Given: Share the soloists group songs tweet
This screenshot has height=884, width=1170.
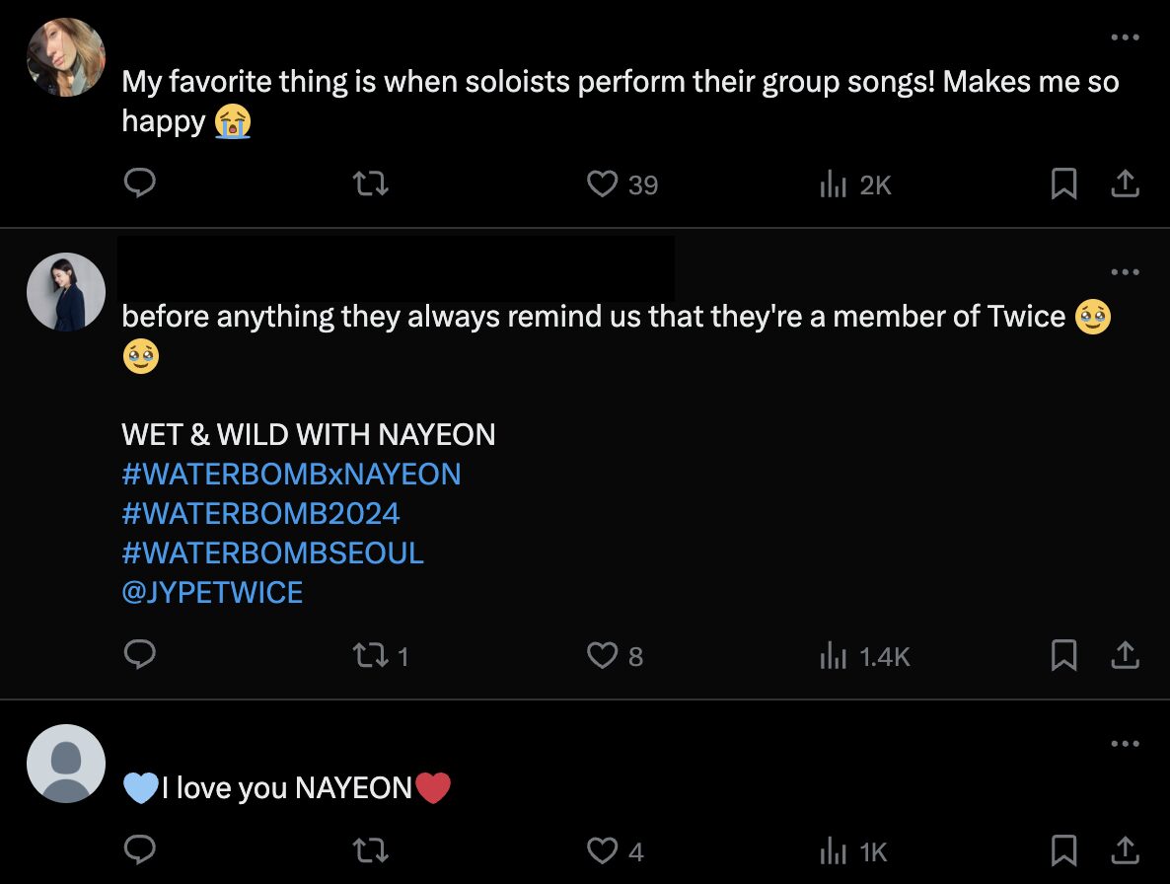Looking at the screenshot, I should (x=1126, y=184).
